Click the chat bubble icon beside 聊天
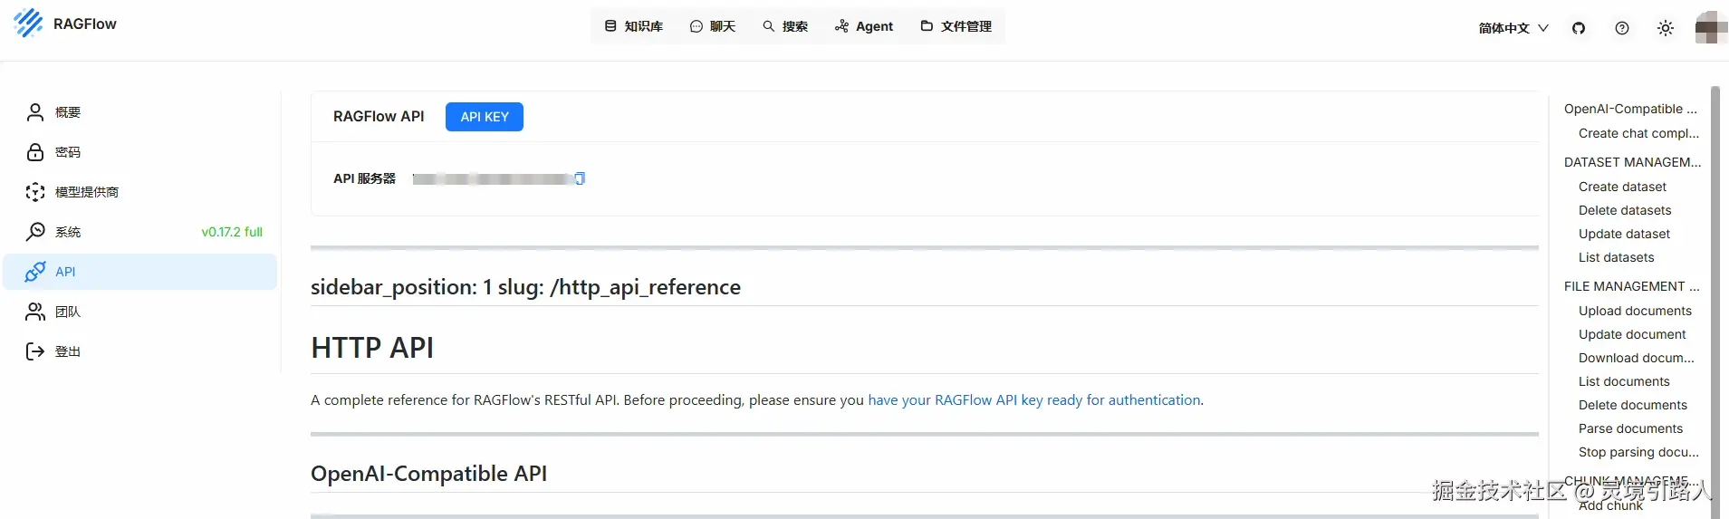 point(696,26)
